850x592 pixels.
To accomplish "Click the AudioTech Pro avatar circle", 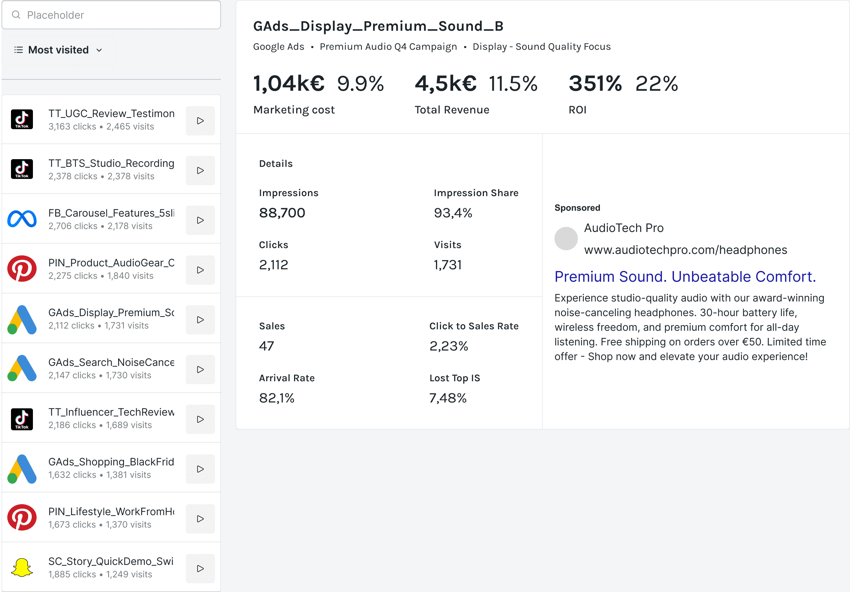I will 566,238.
